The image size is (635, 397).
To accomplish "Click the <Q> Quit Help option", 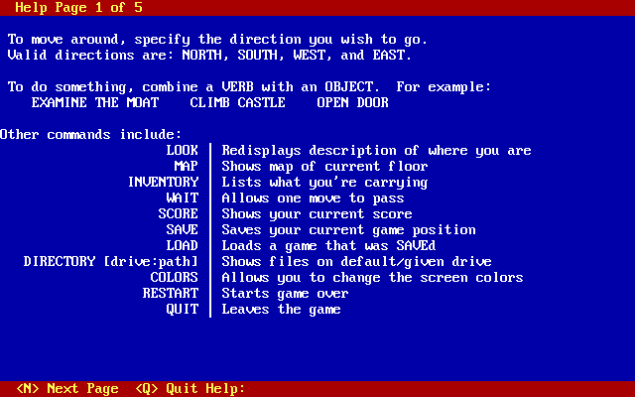I will (190, 388).
